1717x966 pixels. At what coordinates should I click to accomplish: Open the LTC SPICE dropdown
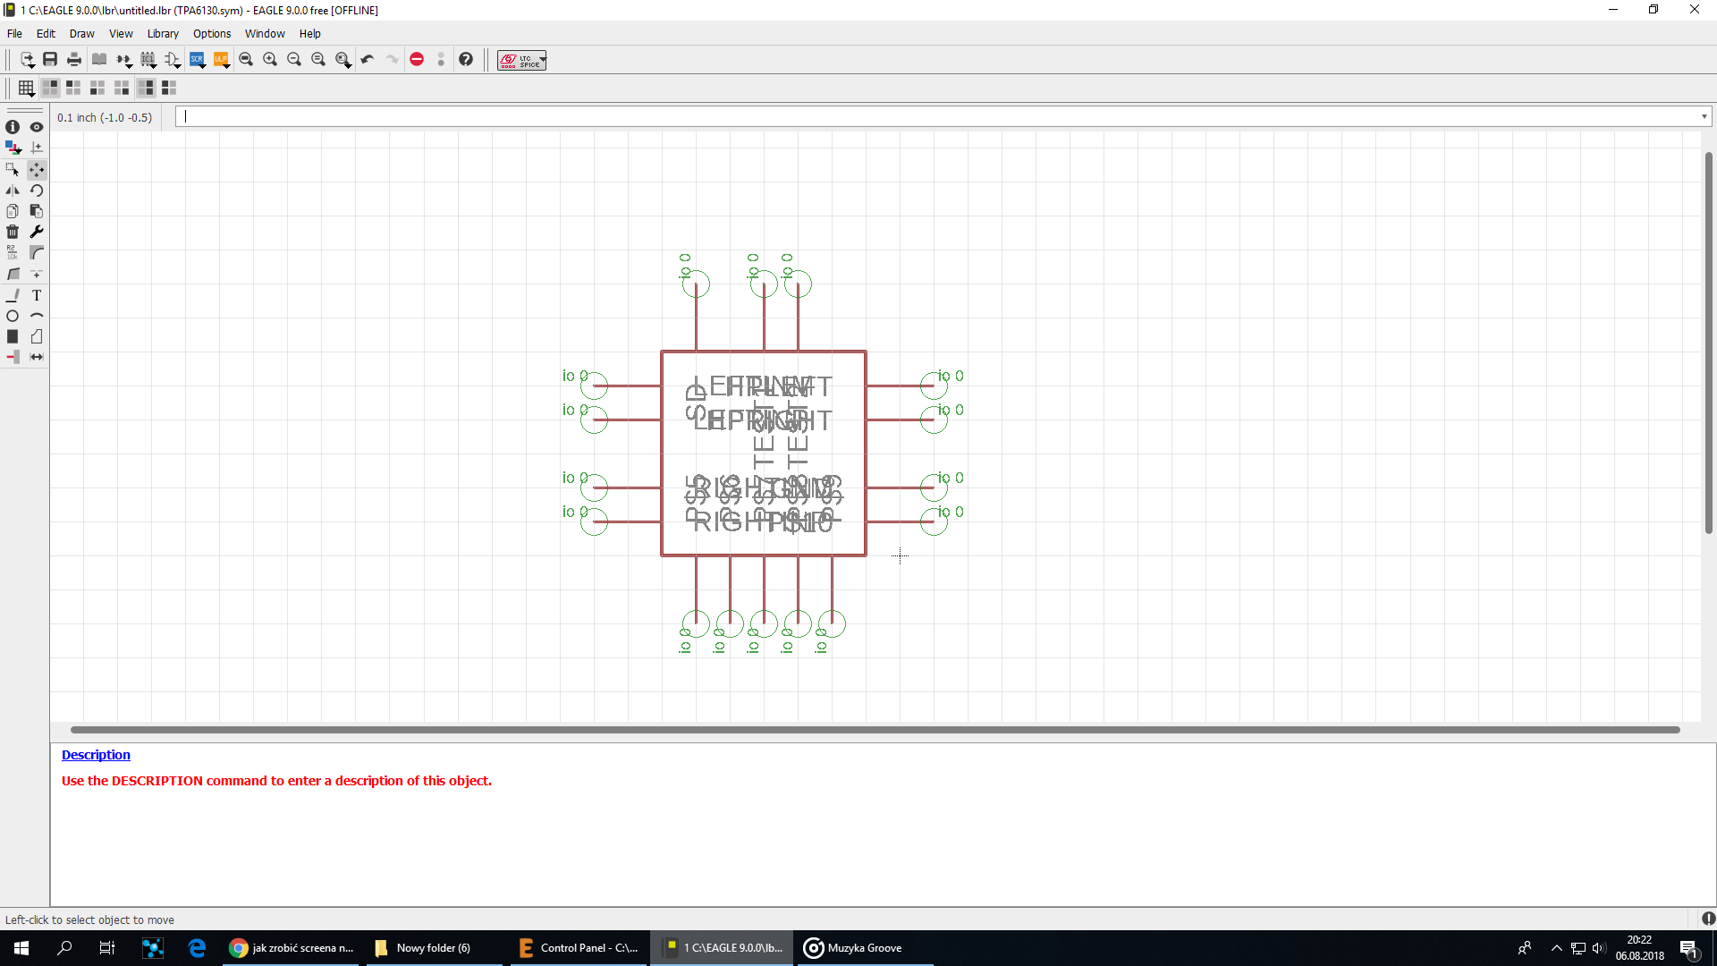522,60
